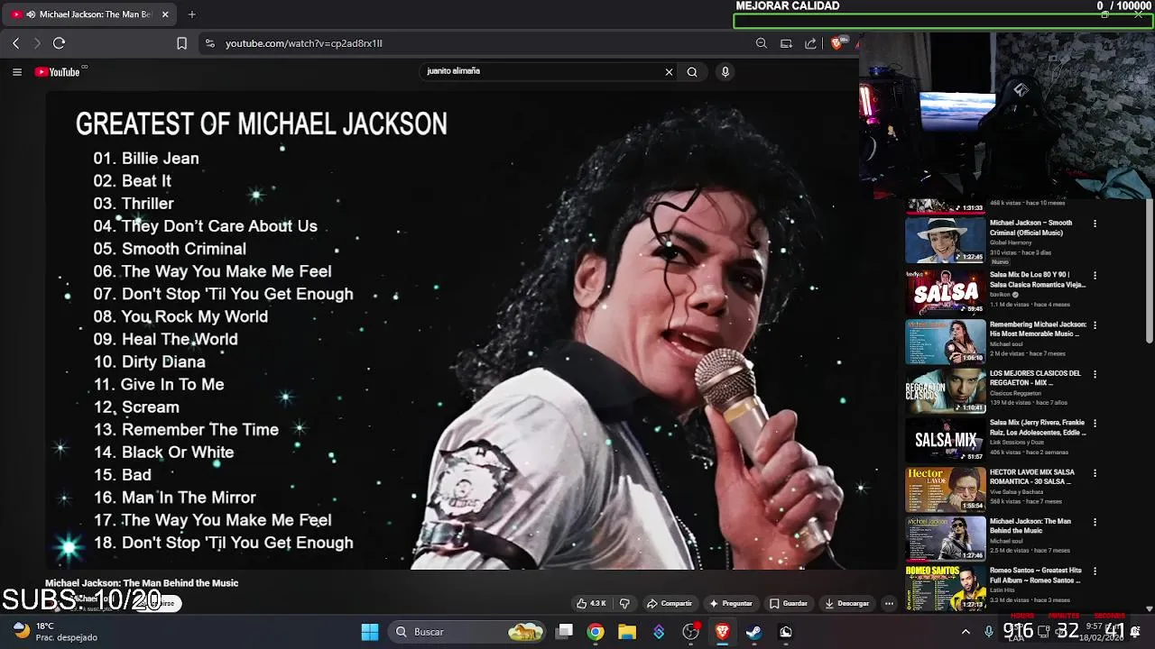Run the search with the magnifier button

point(692,72)
